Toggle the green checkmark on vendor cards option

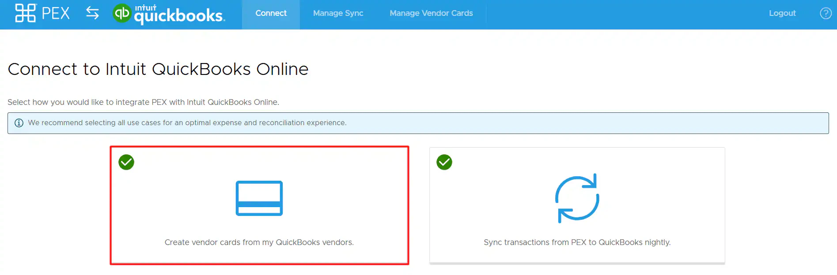coord(126,162)
